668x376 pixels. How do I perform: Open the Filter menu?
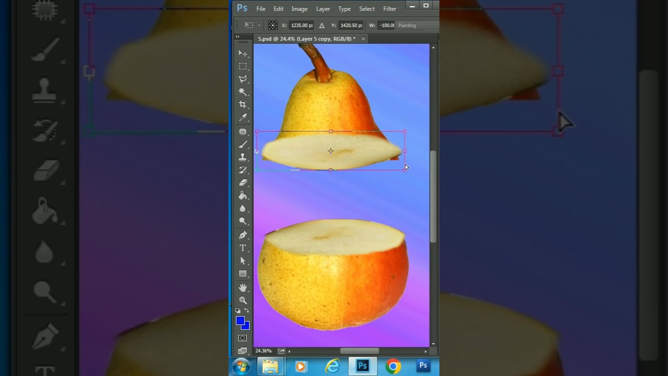pos(390,9)
